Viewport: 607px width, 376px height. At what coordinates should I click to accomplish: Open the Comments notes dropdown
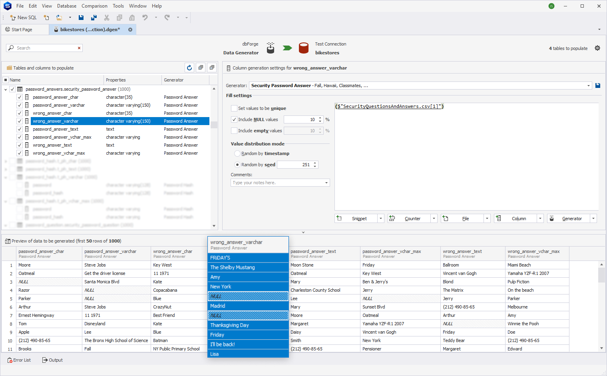[326, 183]
